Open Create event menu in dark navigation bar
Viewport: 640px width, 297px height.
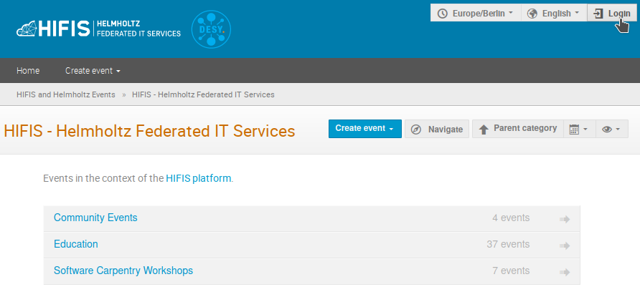(93, 71)
